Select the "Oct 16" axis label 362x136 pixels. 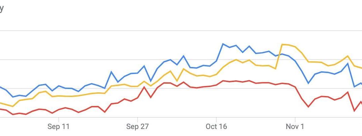(x=216, y=127)
